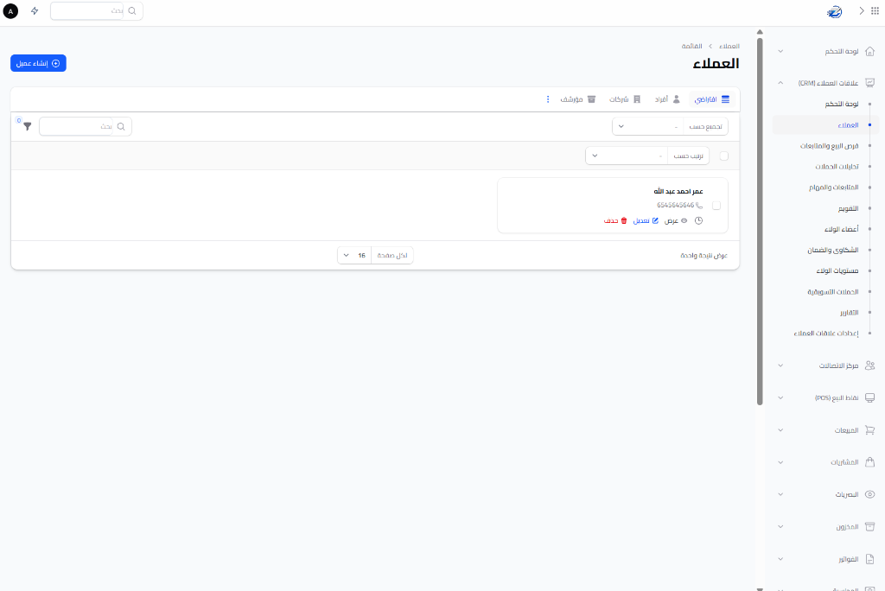Click the CRM chart board icon
Screen dimensions: 885x591
pyautogui.click(x=869, y=83)
